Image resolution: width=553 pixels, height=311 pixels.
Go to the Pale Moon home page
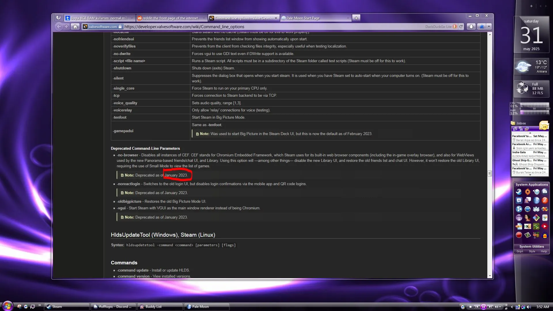click(x=75, y=26)
